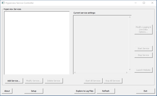Click Explore to Log Files

point(85,91)
